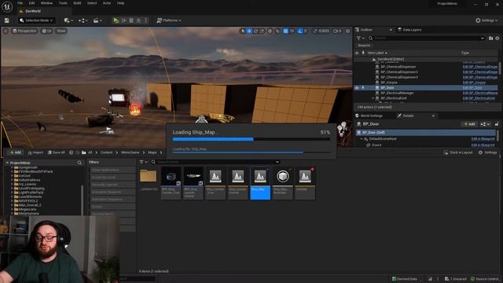
Task: Toggle visibility eye for BP_Door row
Action: coord(357,87)
